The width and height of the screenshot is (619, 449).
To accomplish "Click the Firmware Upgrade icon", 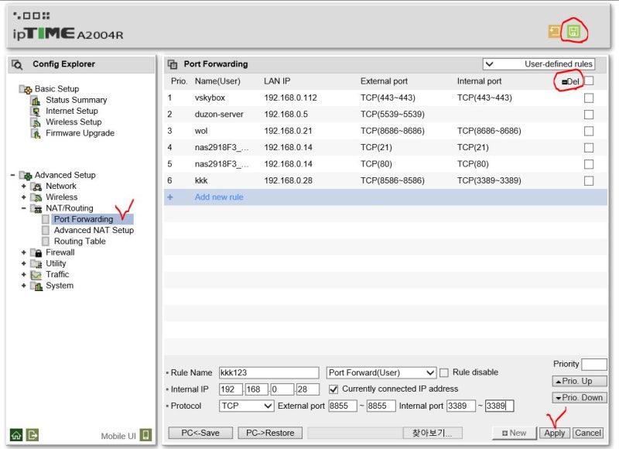I will coord(36,133).
